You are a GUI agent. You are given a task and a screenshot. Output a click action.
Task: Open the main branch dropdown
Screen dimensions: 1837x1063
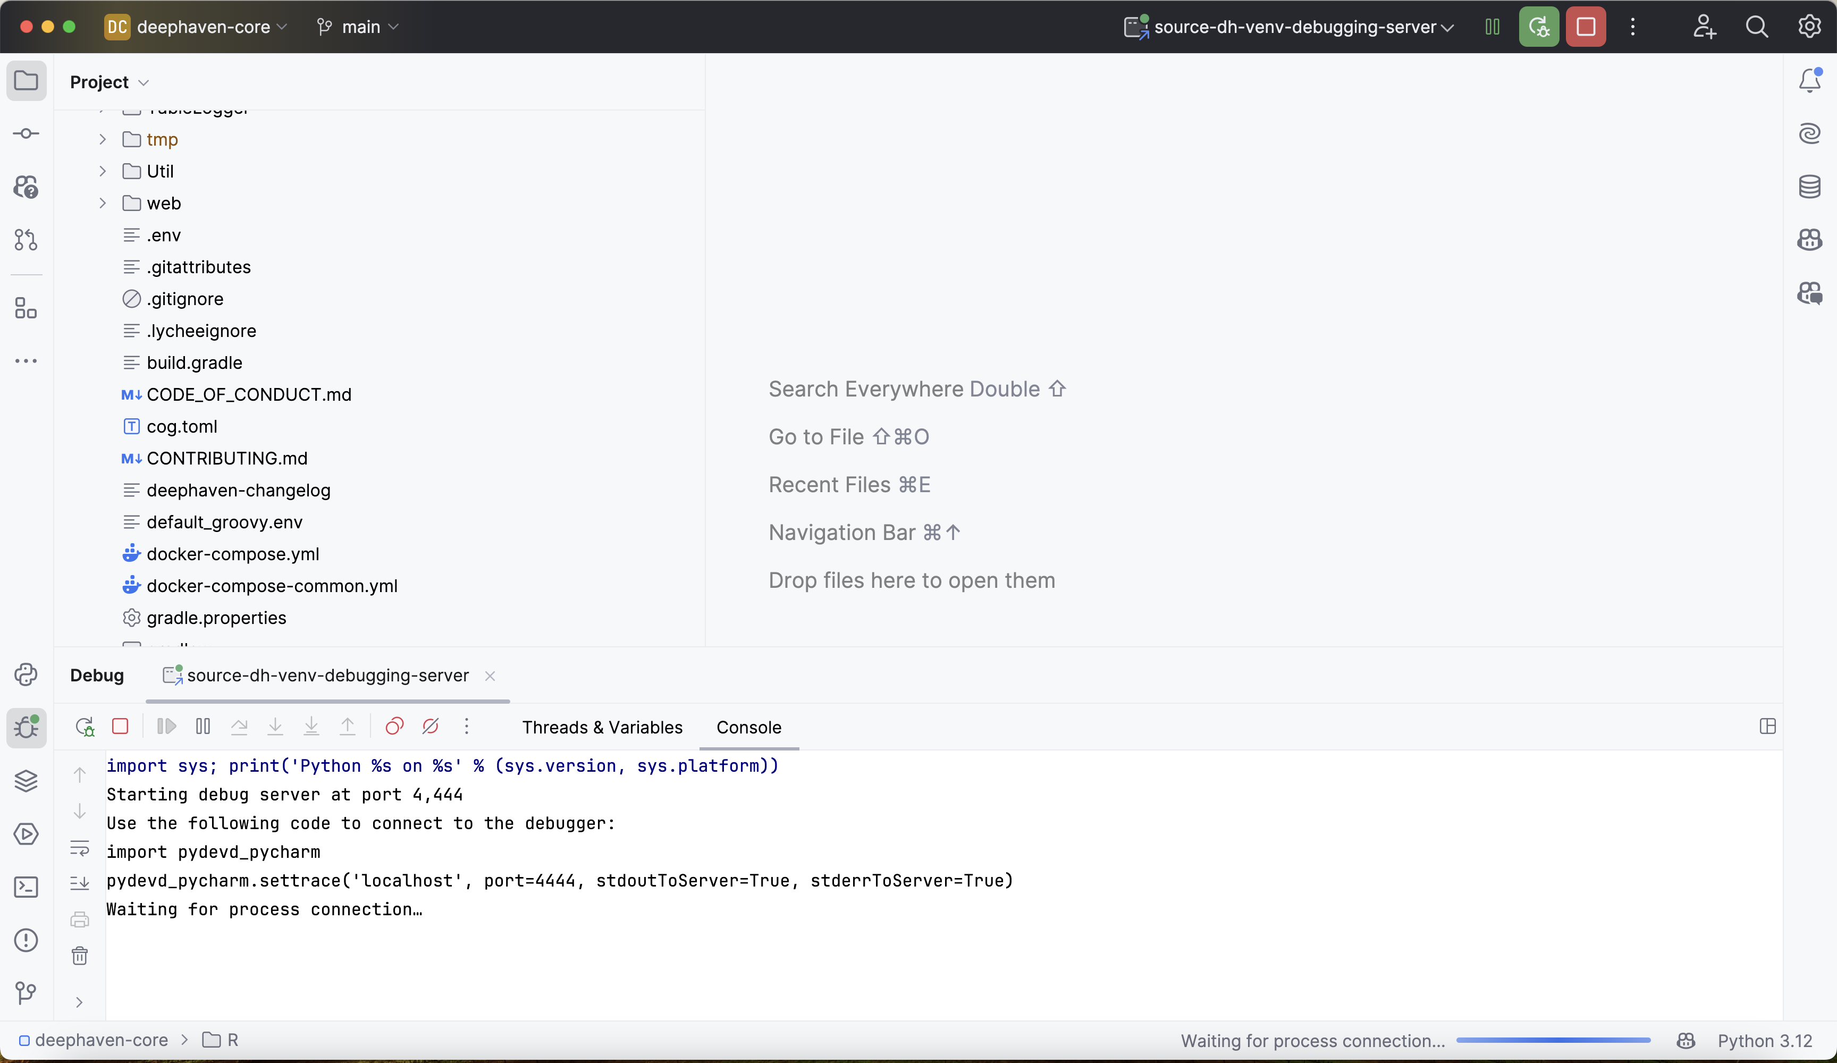359,27
